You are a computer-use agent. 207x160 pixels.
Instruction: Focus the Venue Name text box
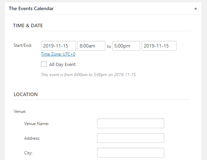tap(131, 123)
